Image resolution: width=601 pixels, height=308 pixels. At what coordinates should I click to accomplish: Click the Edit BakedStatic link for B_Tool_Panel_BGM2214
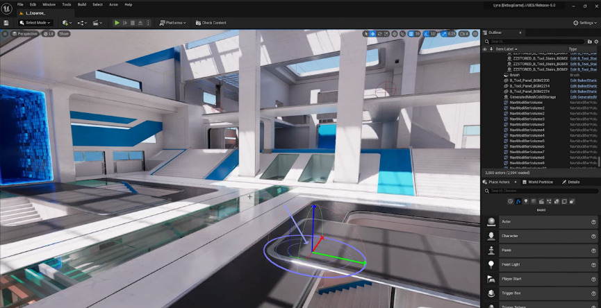pos(584,86)
